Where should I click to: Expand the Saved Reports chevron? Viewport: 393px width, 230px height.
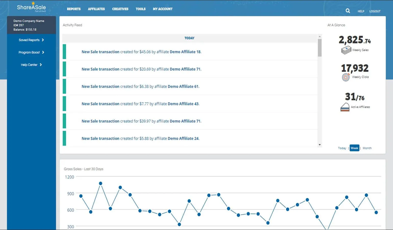coord(43,40)
